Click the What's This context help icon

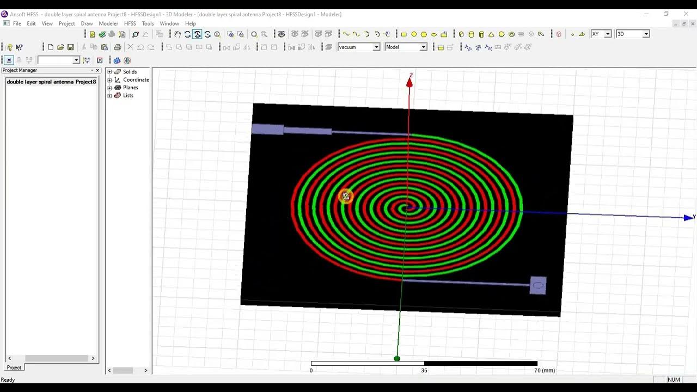pyautogui.click(x=20, y=47)
